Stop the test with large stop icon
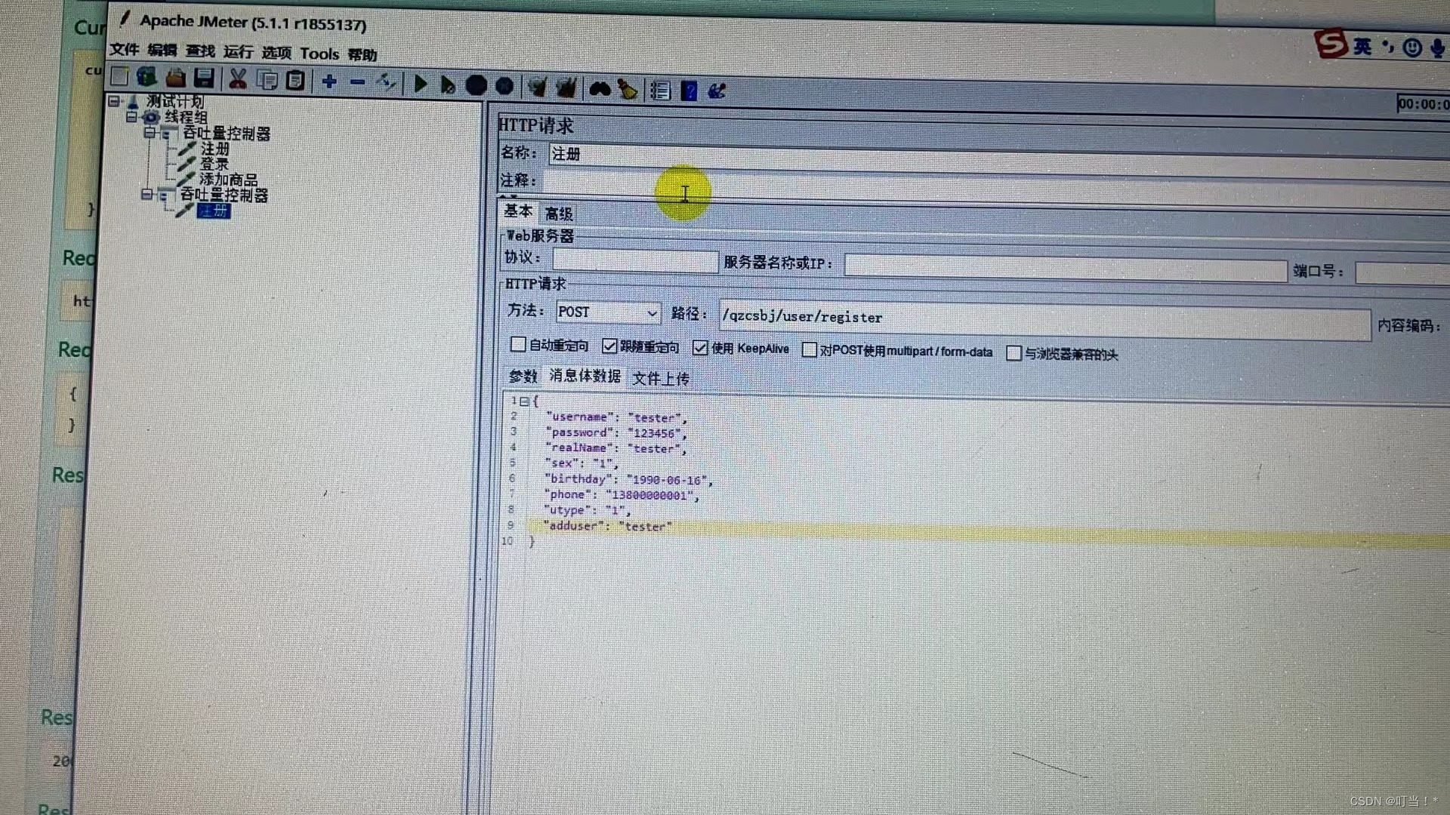The width and height of the screenshot is (1450, 815). (476, 85)
